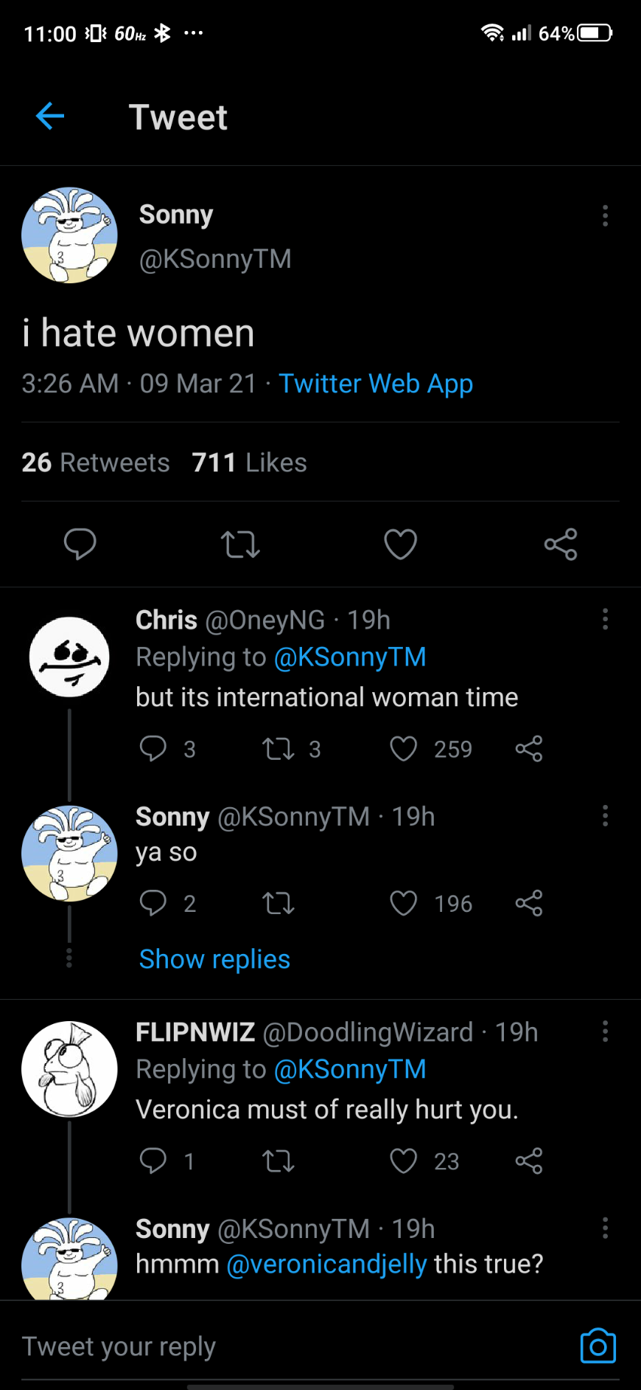Retweet the main tweet by Sonny

(x=240, y=544)
